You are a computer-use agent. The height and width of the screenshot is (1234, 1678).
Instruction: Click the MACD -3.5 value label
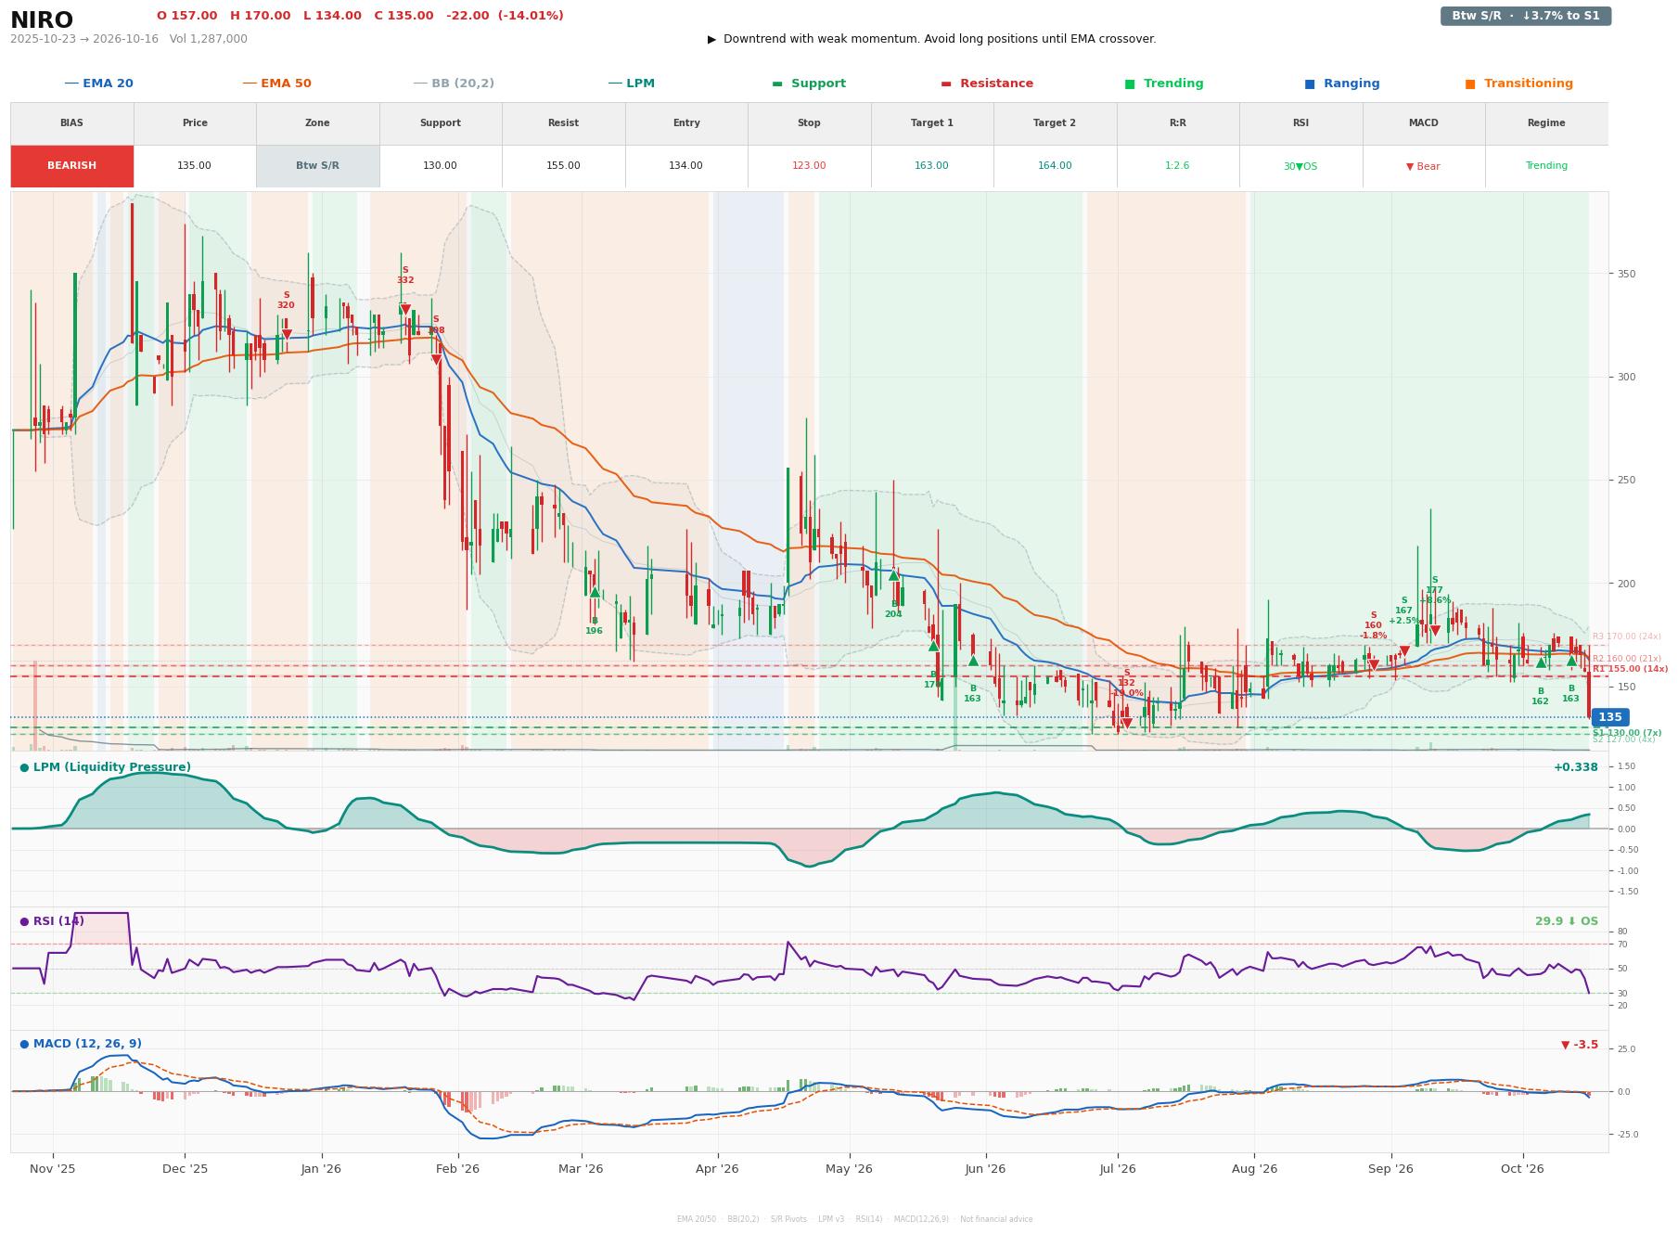(x=1580, y=1045)
